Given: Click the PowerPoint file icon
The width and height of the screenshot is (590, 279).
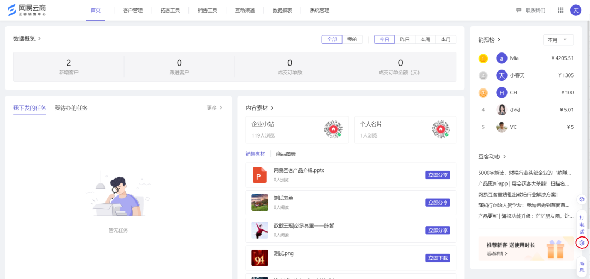Looking at the screenshot, I should pos(259,175).
